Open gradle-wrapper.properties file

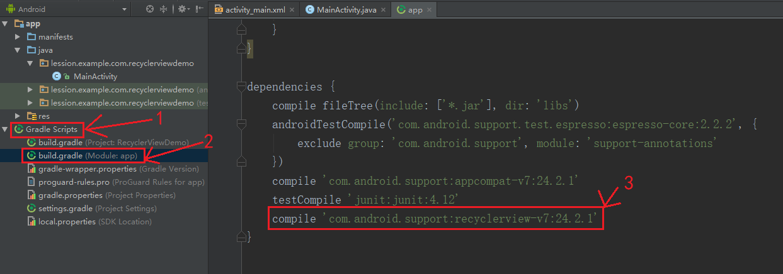tap(118, 168)
